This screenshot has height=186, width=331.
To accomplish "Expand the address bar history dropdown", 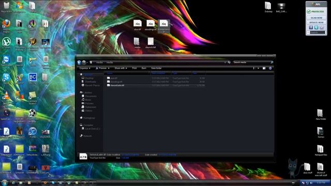I will click(225, 63).
